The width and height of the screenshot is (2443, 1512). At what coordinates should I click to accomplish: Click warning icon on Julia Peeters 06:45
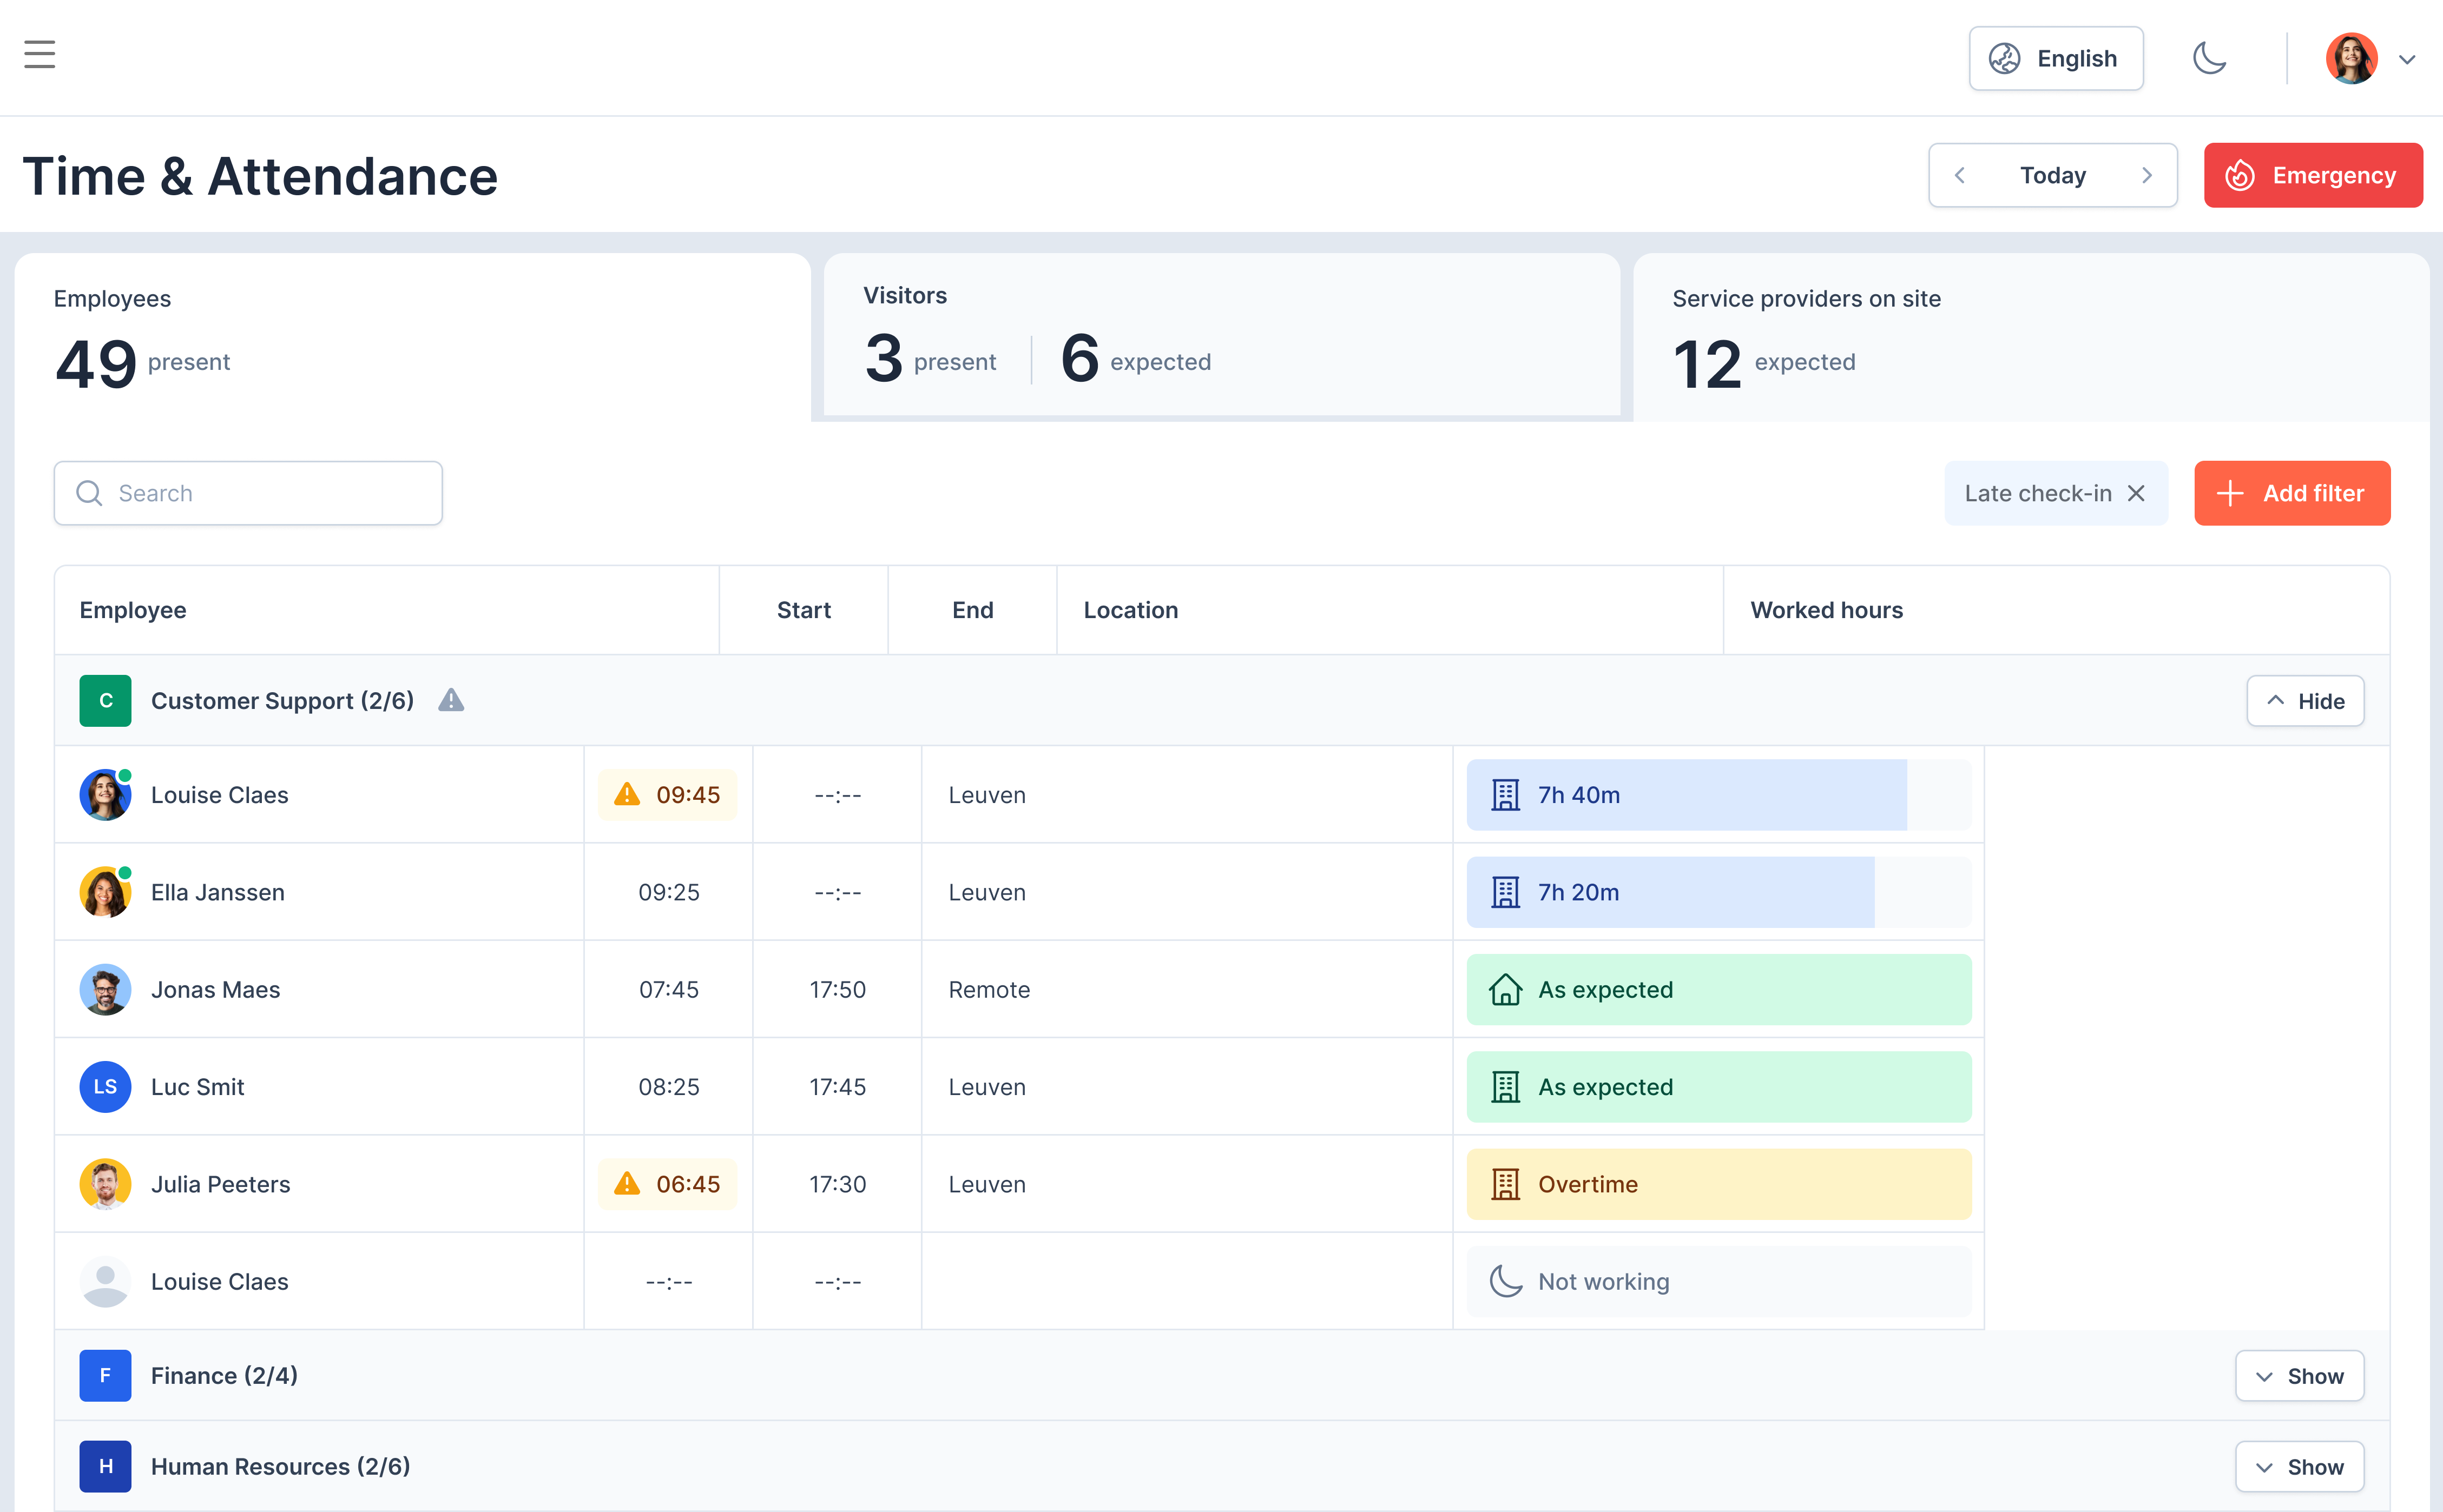pos(626,1184)
